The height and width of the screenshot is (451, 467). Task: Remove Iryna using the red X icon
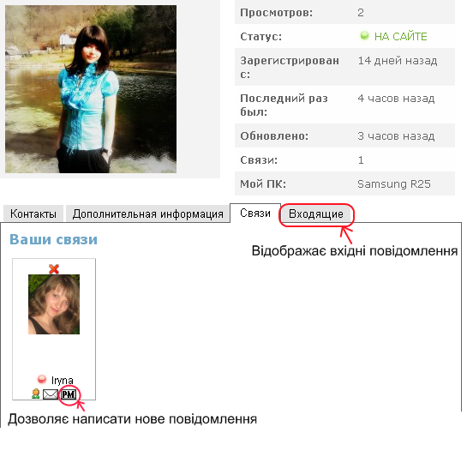(54, 269)
